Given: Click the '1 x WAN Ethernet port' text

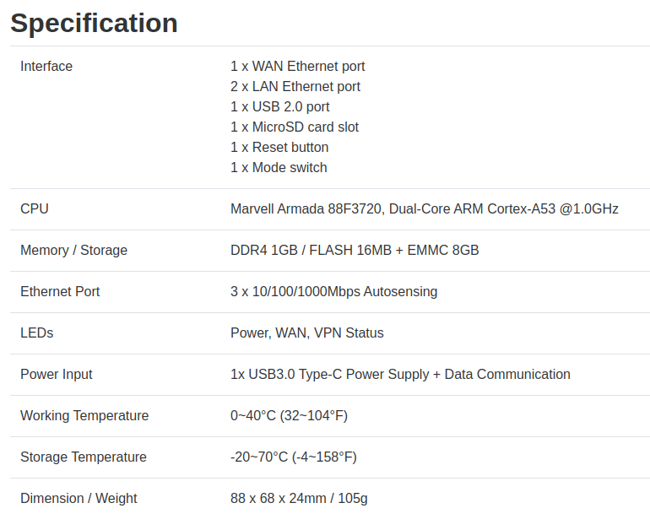Looking at the screenshot, I should (x=298, y=67).
